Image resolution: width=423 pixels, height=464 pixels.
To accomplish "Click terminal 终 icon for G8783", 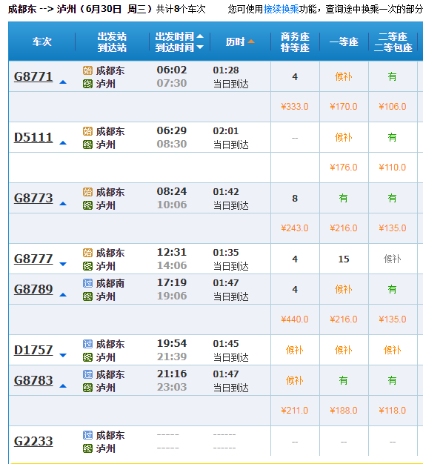I will tap(87, 388).
